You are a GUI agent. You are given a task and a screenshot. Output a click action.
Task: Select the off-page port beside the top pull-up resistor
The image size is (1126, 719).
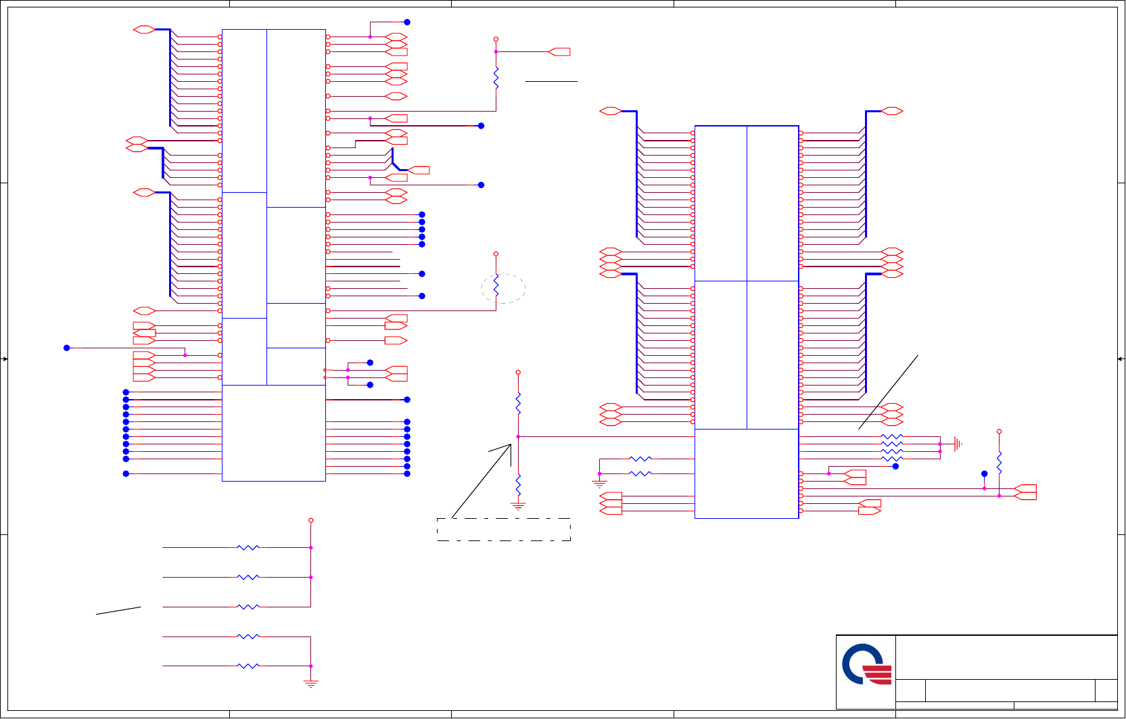(x=559, y=52)
